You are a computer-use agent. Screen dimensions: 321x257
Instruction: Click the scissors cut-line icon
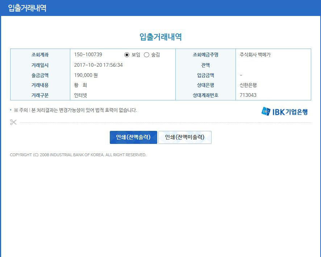(13, 122)
